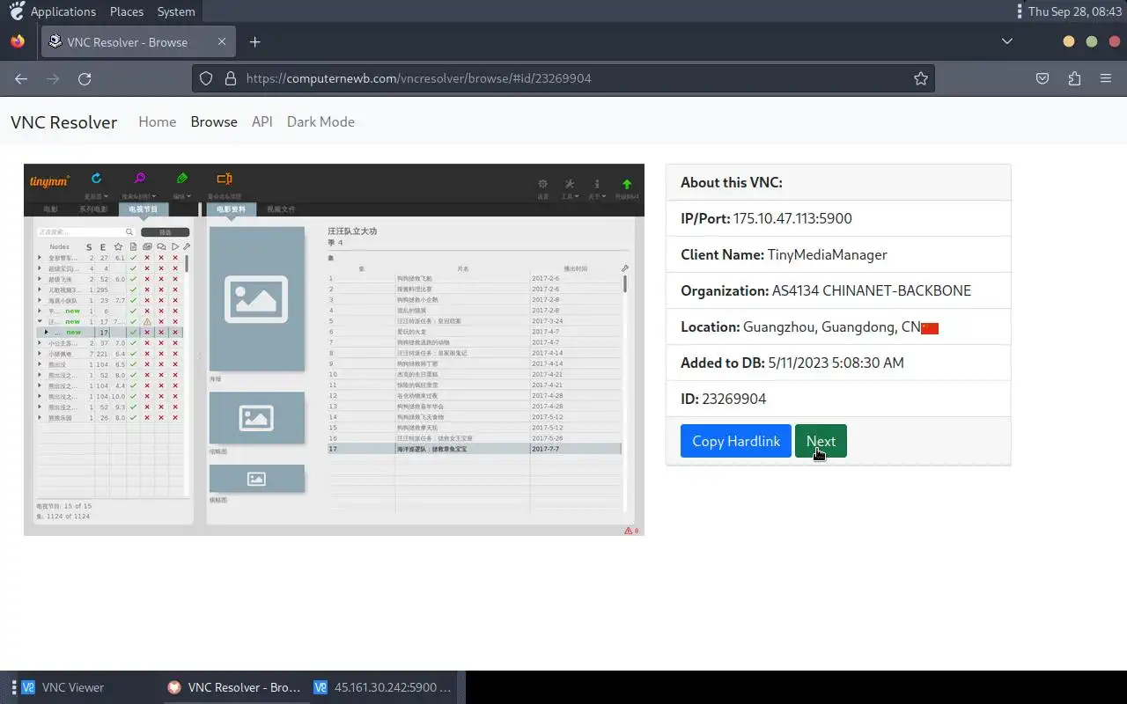The image size is (1127, 704).
Task: Open the tracking protection shield icon
Action: [206, 78]
